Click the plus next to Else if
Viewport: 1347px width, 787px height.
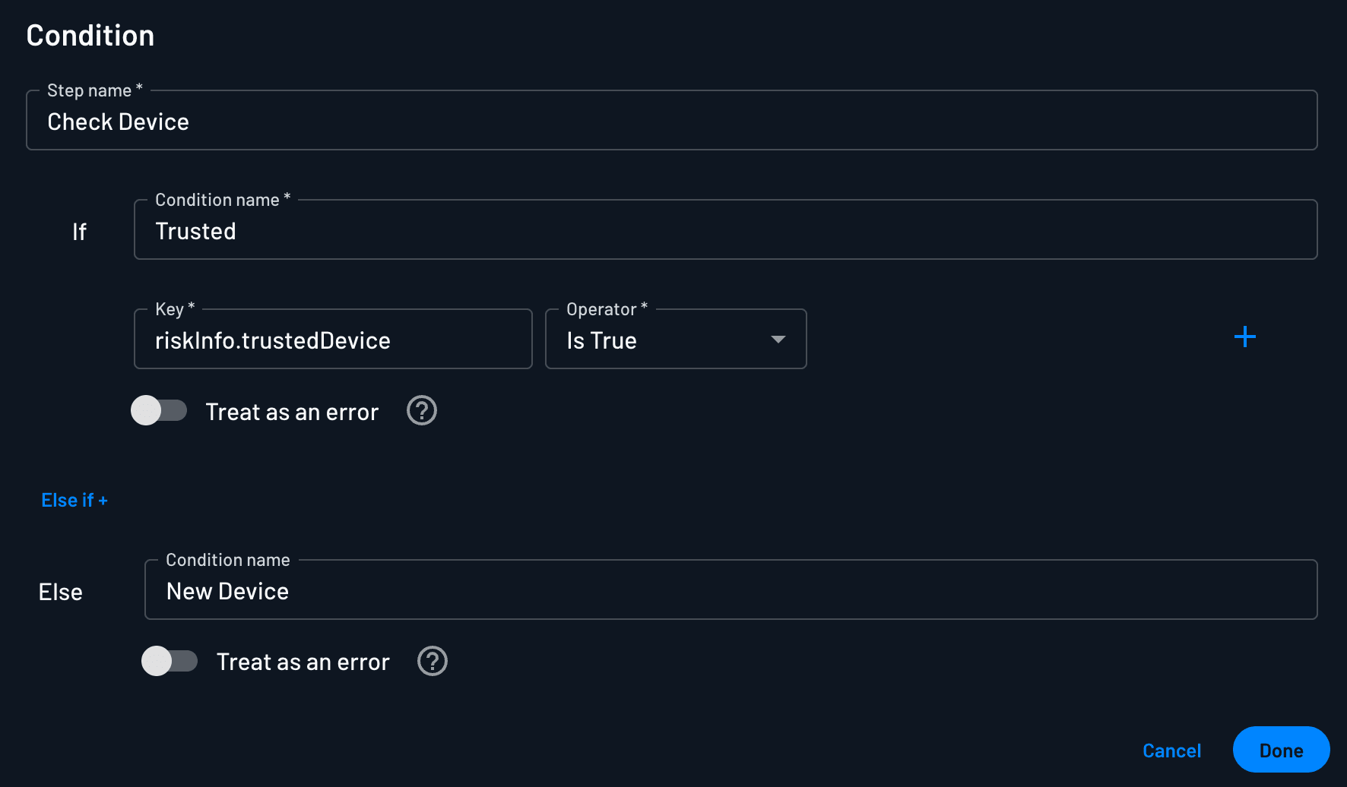pos(103,500)
